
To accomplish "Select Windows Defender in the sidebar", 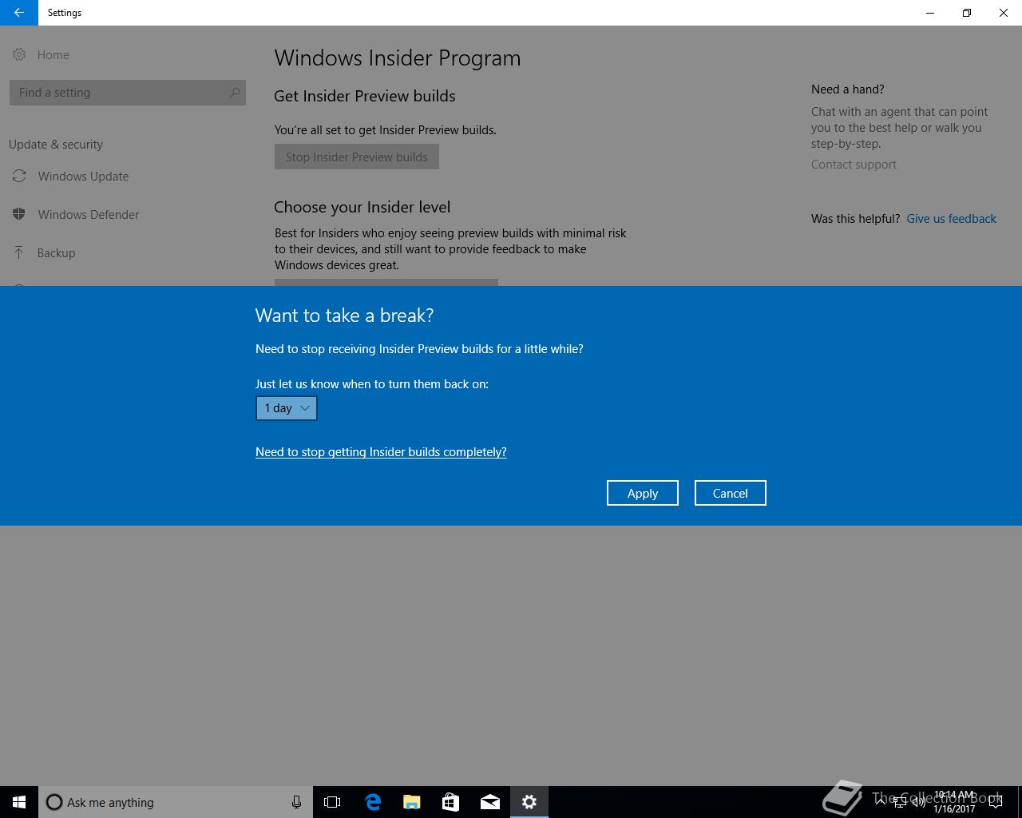I will pos(89,215).
